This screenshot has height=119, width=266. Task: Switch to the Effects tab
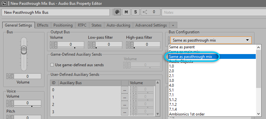(x=43, y=25)
